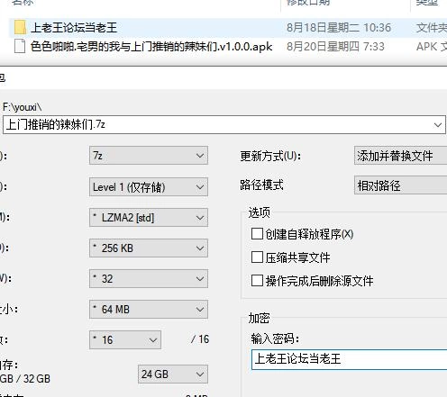Click the 路径模式 label
Viewport: 447px width, 397px height.
point(261,185)
